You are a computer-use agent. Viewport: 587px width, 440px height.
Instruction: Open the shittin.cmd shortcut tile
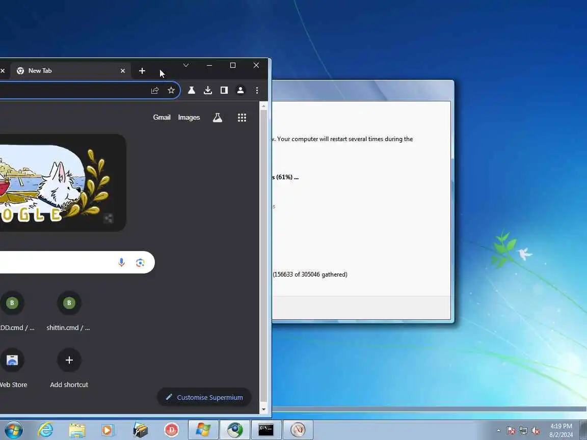click(x=68, y=311)
